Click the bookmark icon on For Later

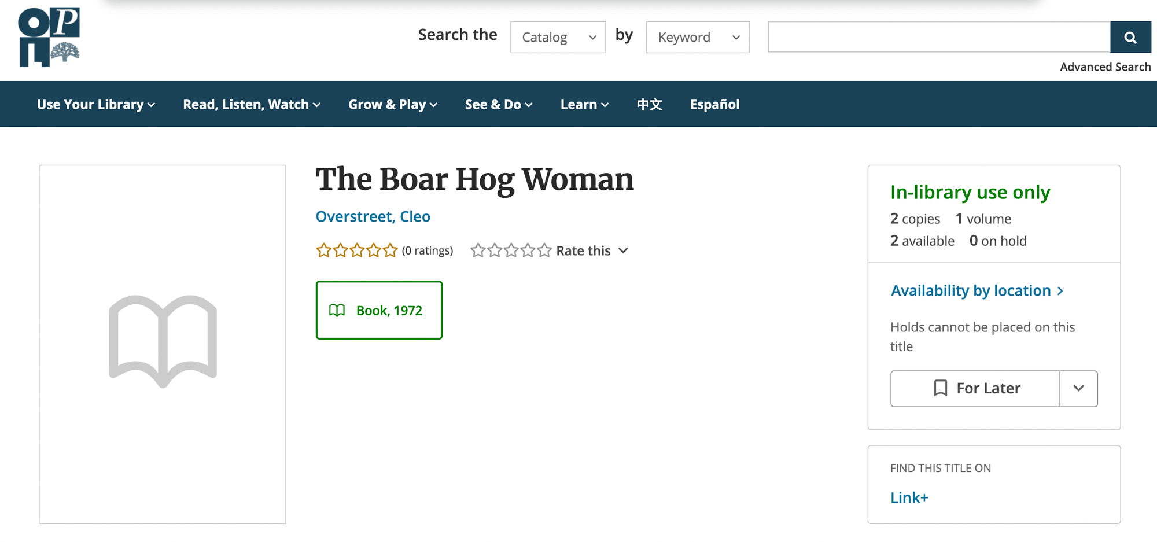click(x=941, y=388)
